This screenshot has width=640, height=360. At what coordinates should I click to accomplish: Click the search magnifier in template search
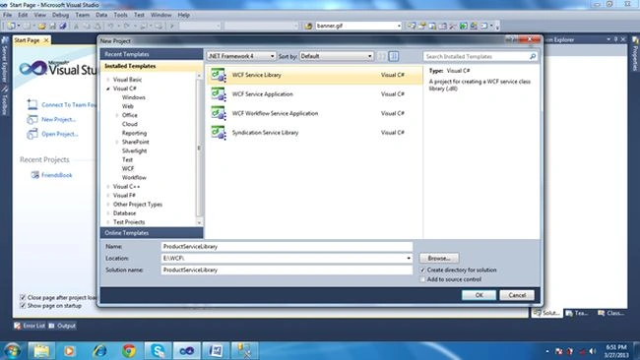(x=533, y=56)
